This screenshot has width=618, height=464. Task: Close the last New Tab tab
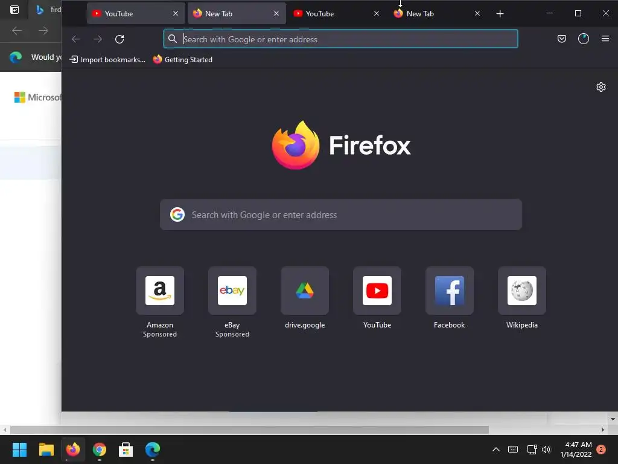coord(477,14)
